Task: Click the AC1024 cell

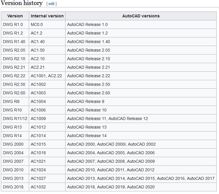Action: pyautogui.click(x=47, y=170)
